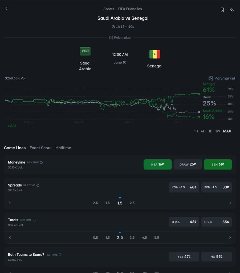Select the 1D chart range
Image resolution: width=240 pixels, height=273 pixels.
[210, 131]
